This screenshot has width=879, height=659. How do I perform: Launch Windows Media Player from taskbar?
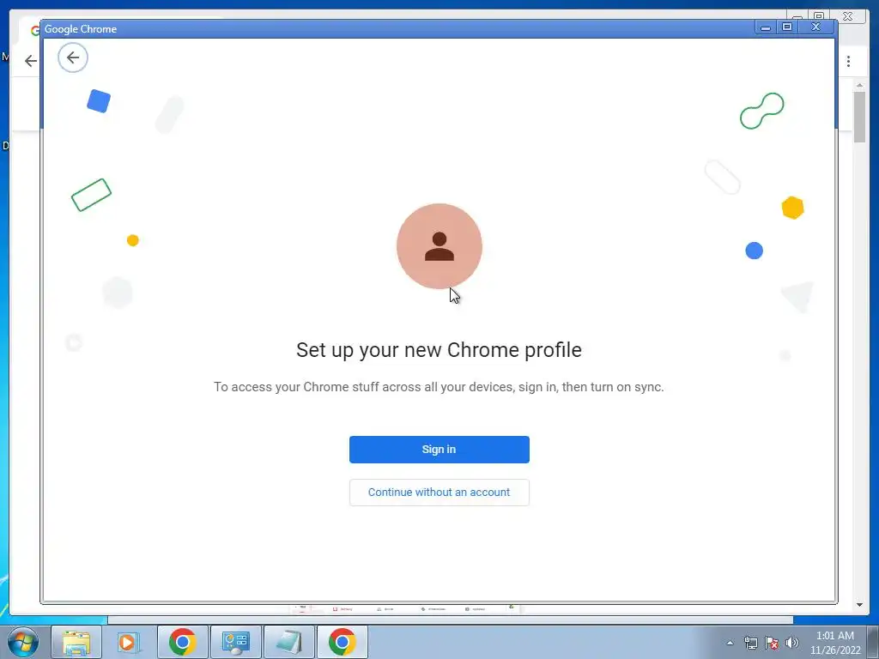128,642
